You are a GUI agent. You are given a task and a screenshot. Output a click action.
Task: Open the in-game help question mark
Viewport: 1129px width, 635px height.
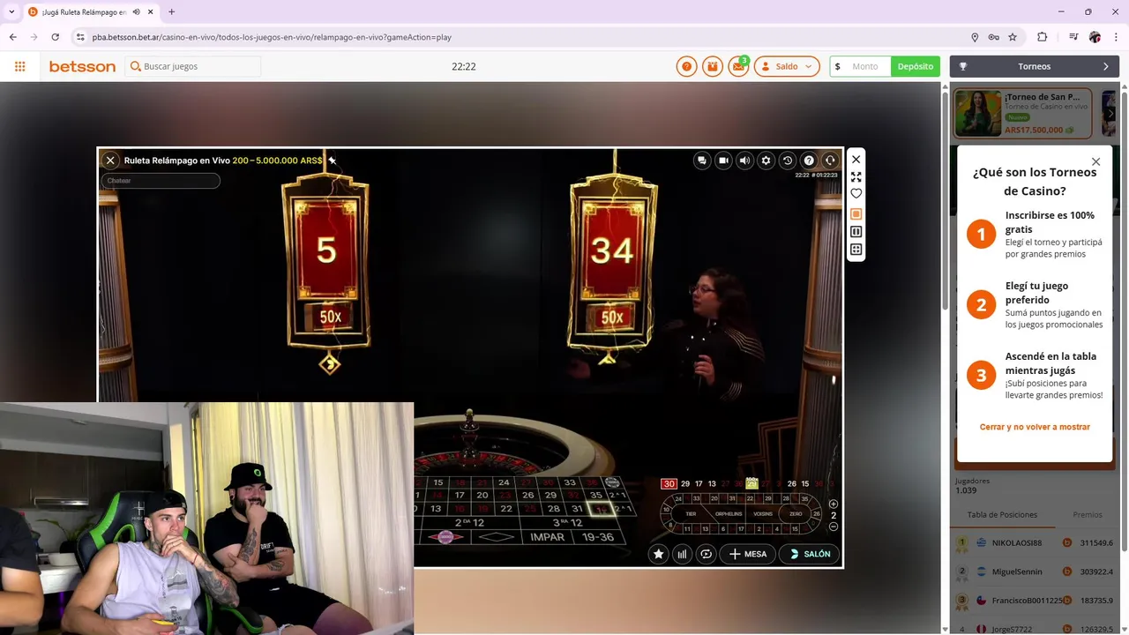[x=809, y=161]
